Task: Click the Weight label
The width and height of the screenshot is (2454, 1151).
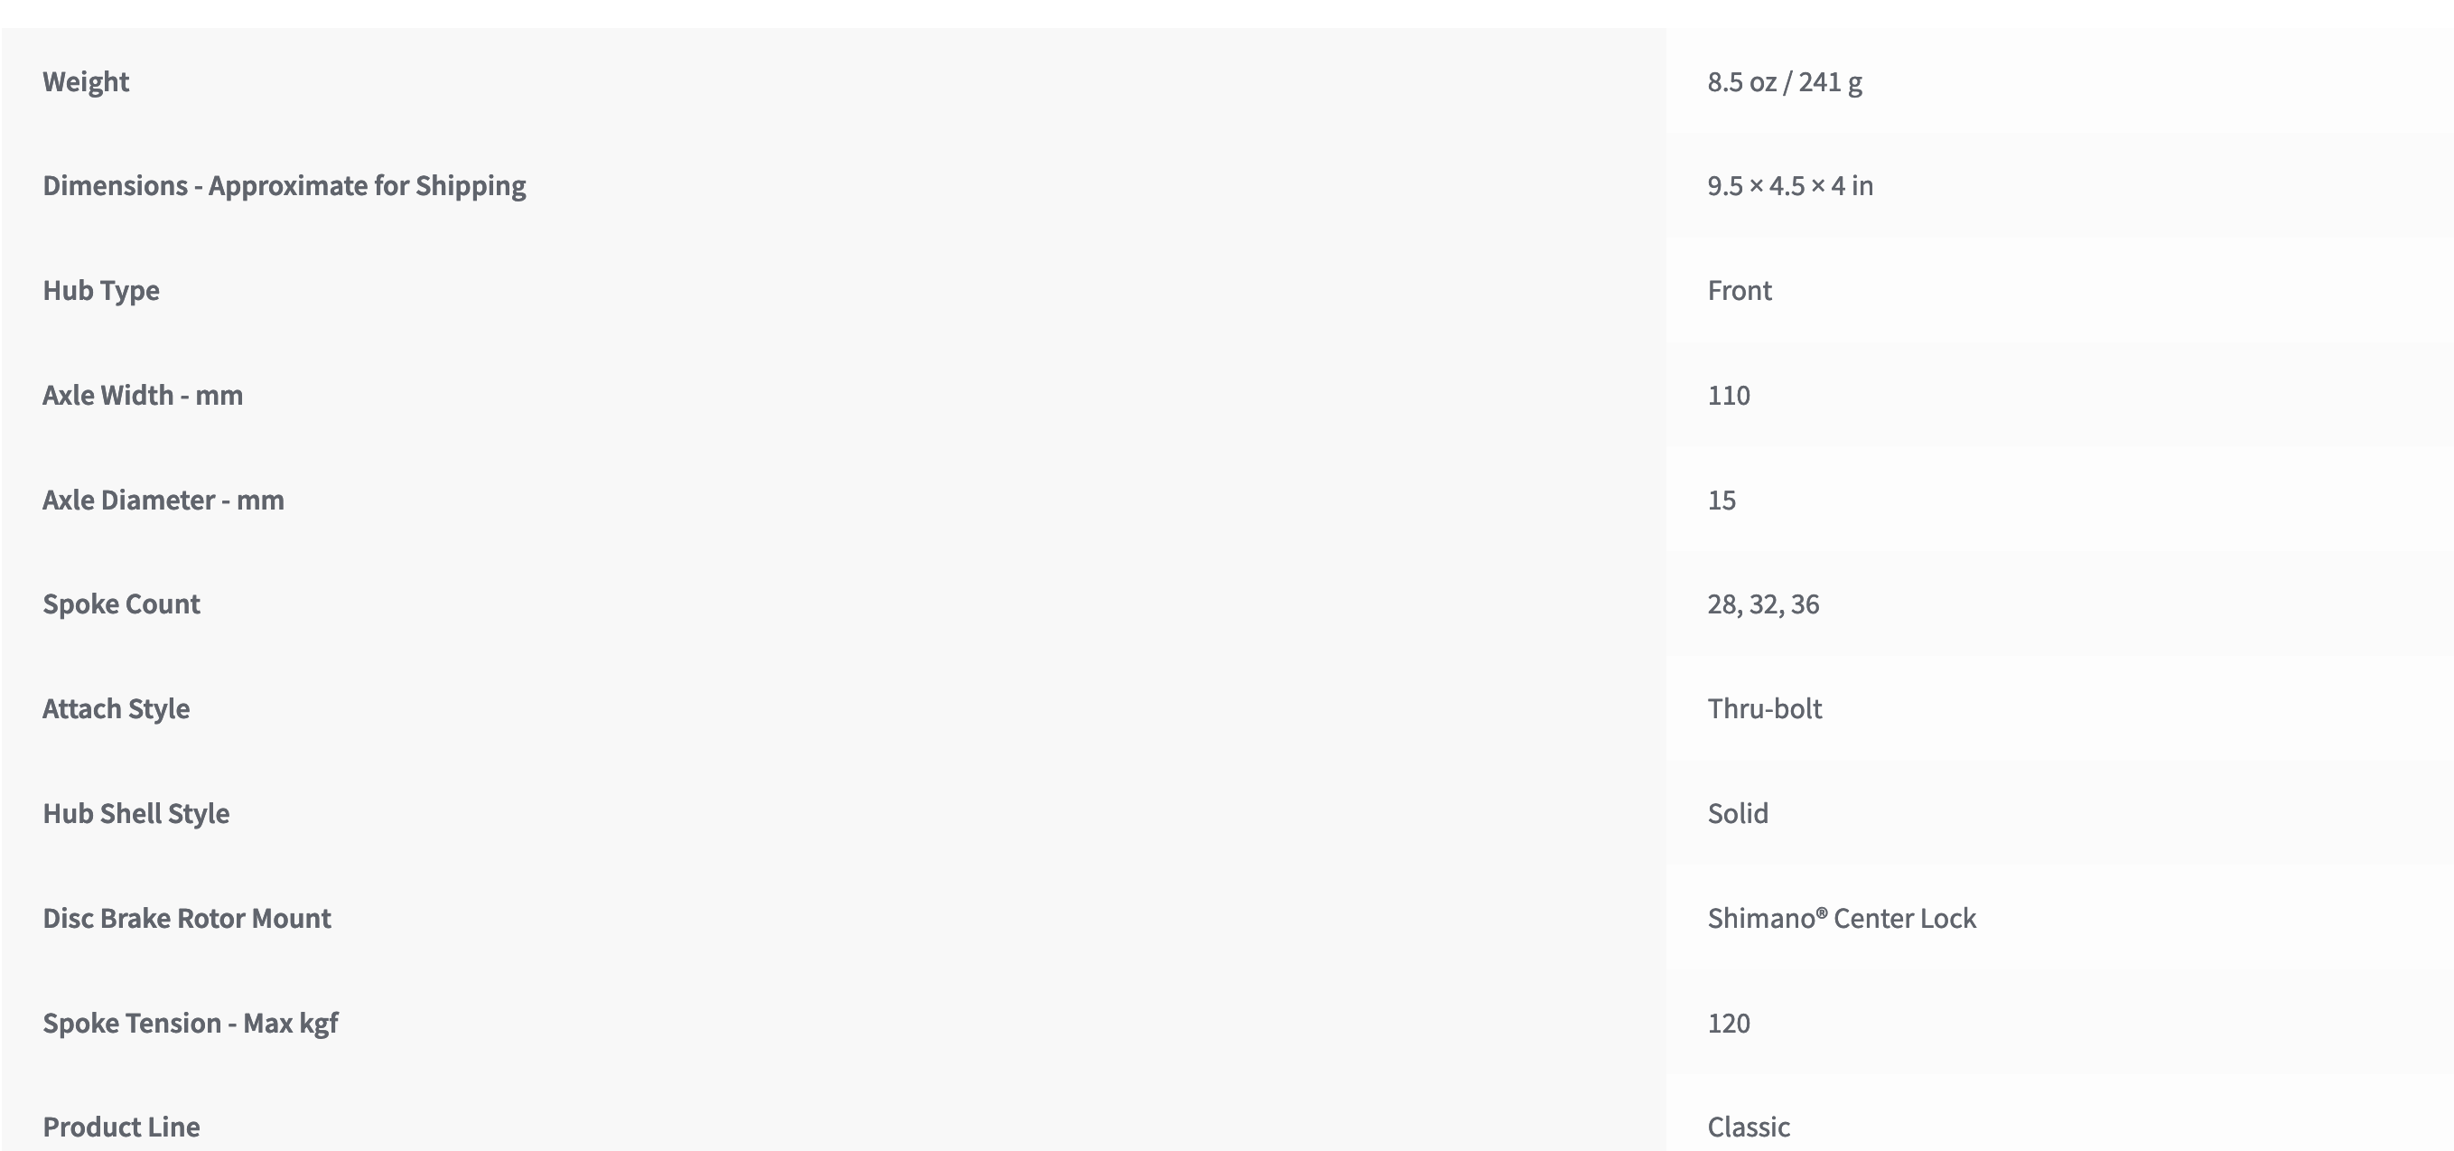Action: click(86, 82)
